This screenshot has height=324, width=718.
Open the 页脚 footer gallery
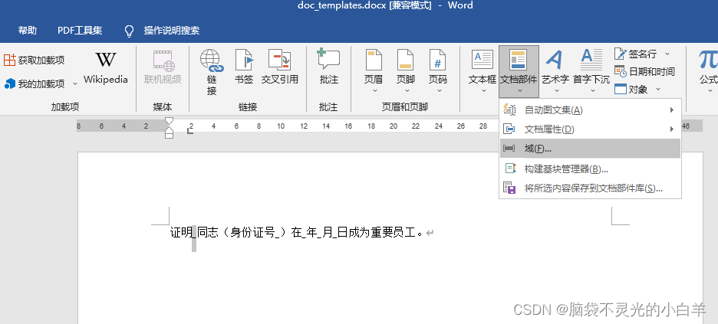[405, 71]
